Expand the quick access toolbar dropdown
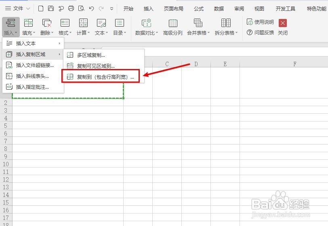Viewport: 328px width, 226px height. 112,9
